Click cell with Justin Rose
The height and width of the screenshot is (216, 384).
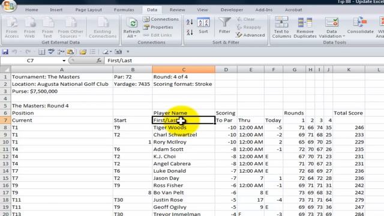pos(184,200)
